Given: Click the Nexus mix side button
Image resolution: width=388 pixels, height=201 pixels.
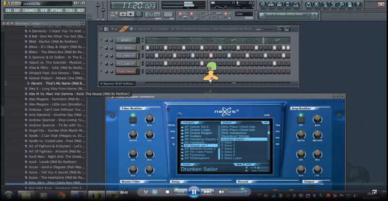Looking at the screenshot, I should click(x=277, y=131).
